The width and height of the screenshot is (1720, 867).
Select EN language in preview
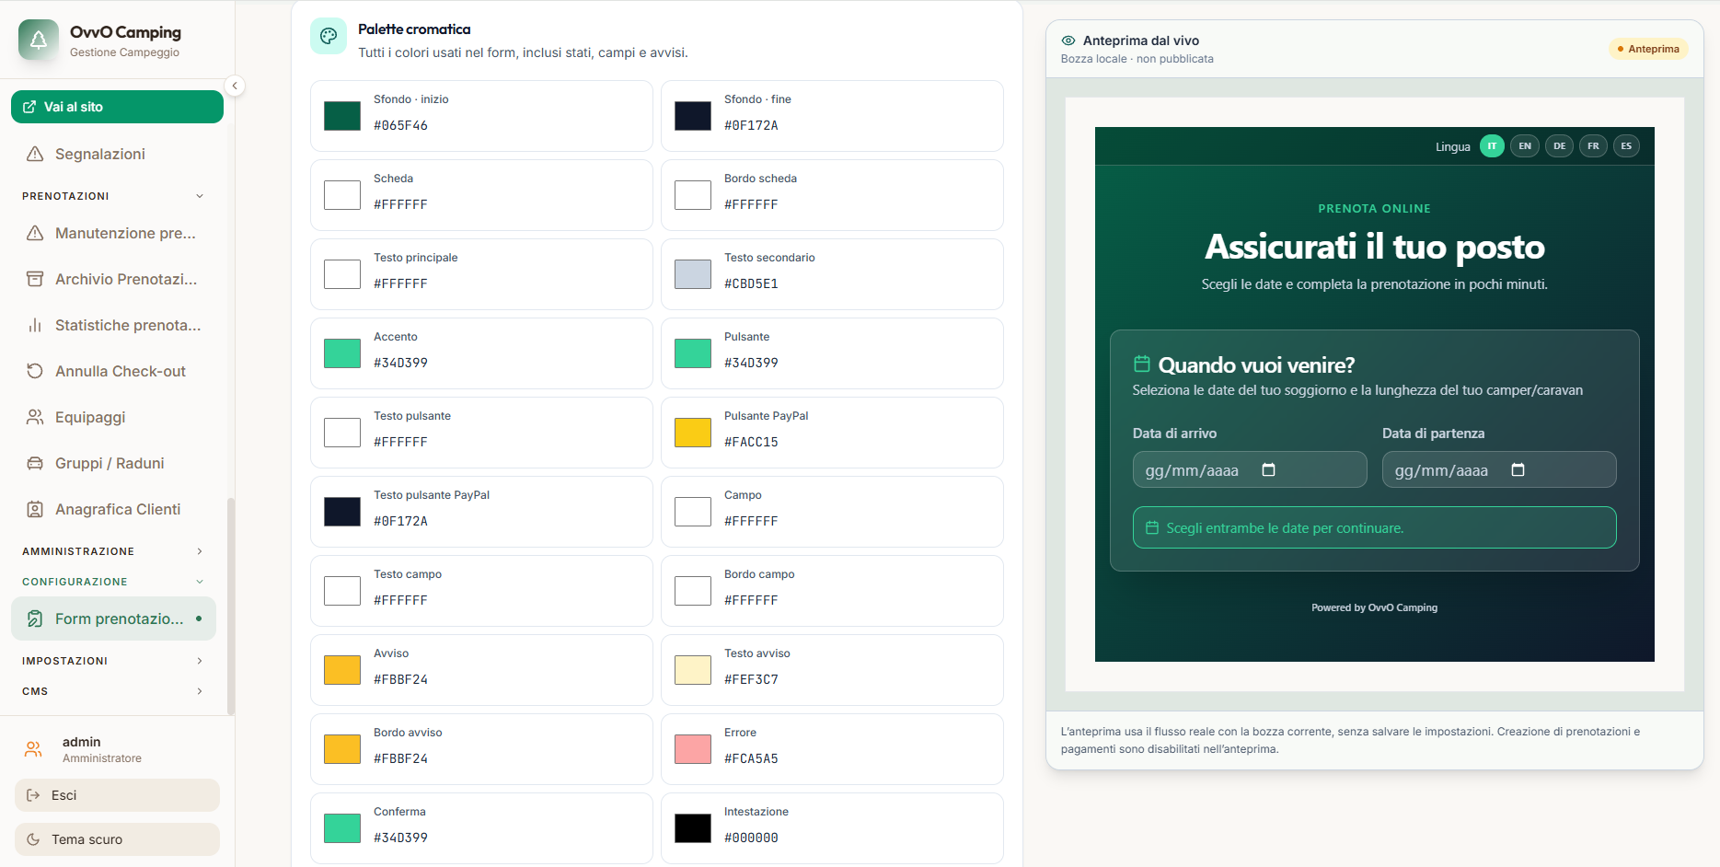(1525, 146)
